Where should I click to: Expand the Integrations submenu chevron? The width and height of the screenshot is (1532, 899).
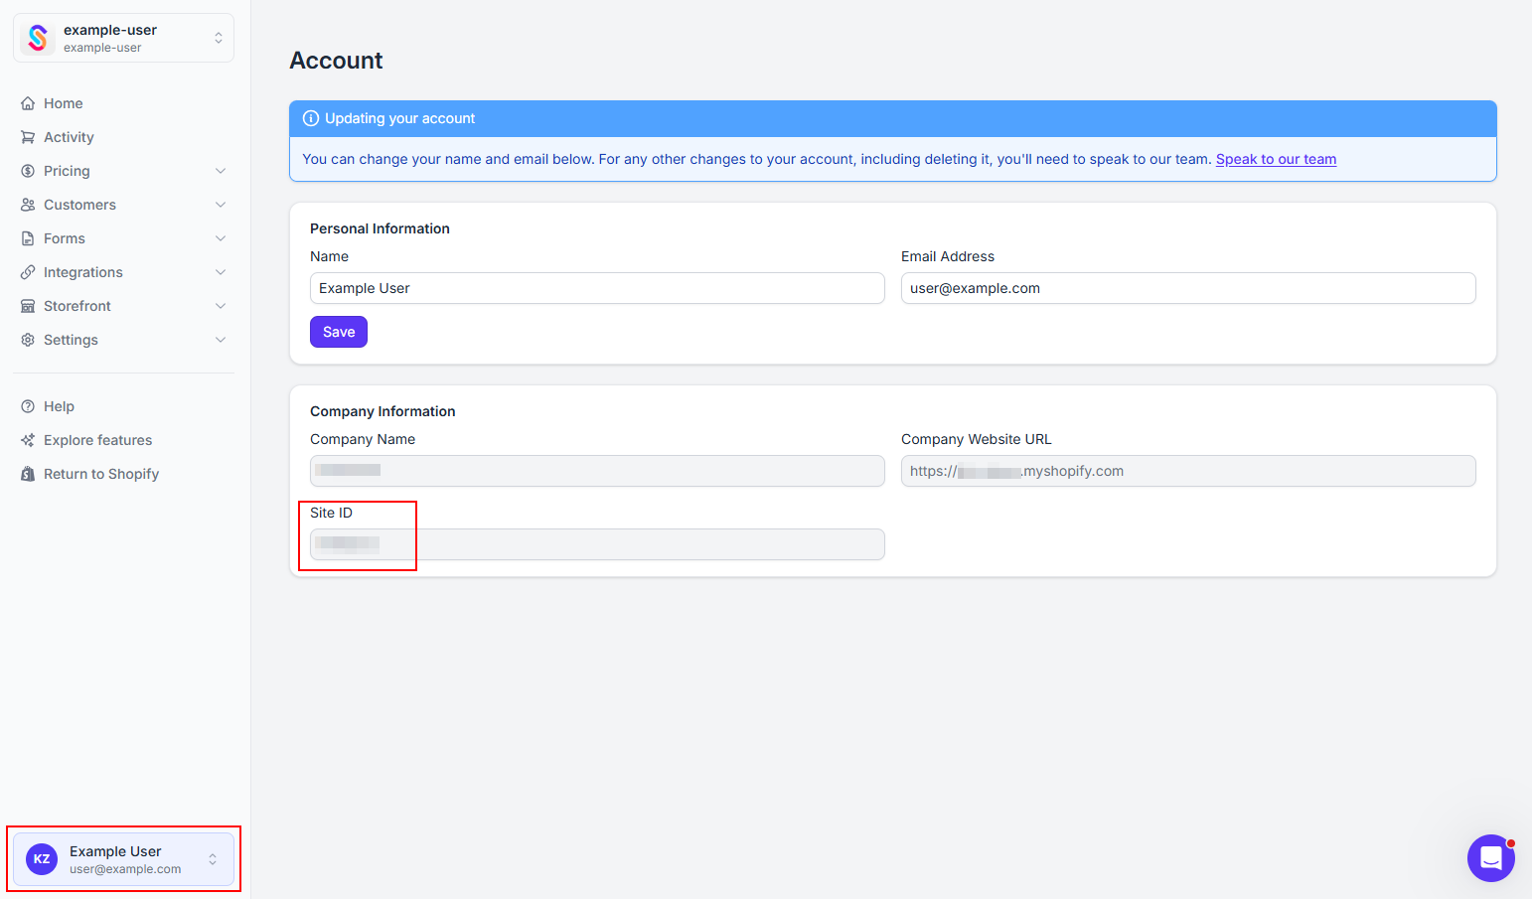[221, 272]
